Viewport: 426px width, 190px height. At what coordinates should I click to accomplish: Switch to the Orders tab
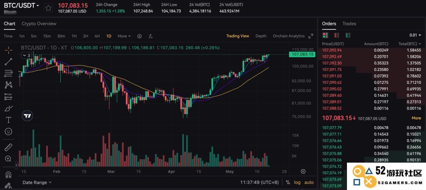[329, 24]
